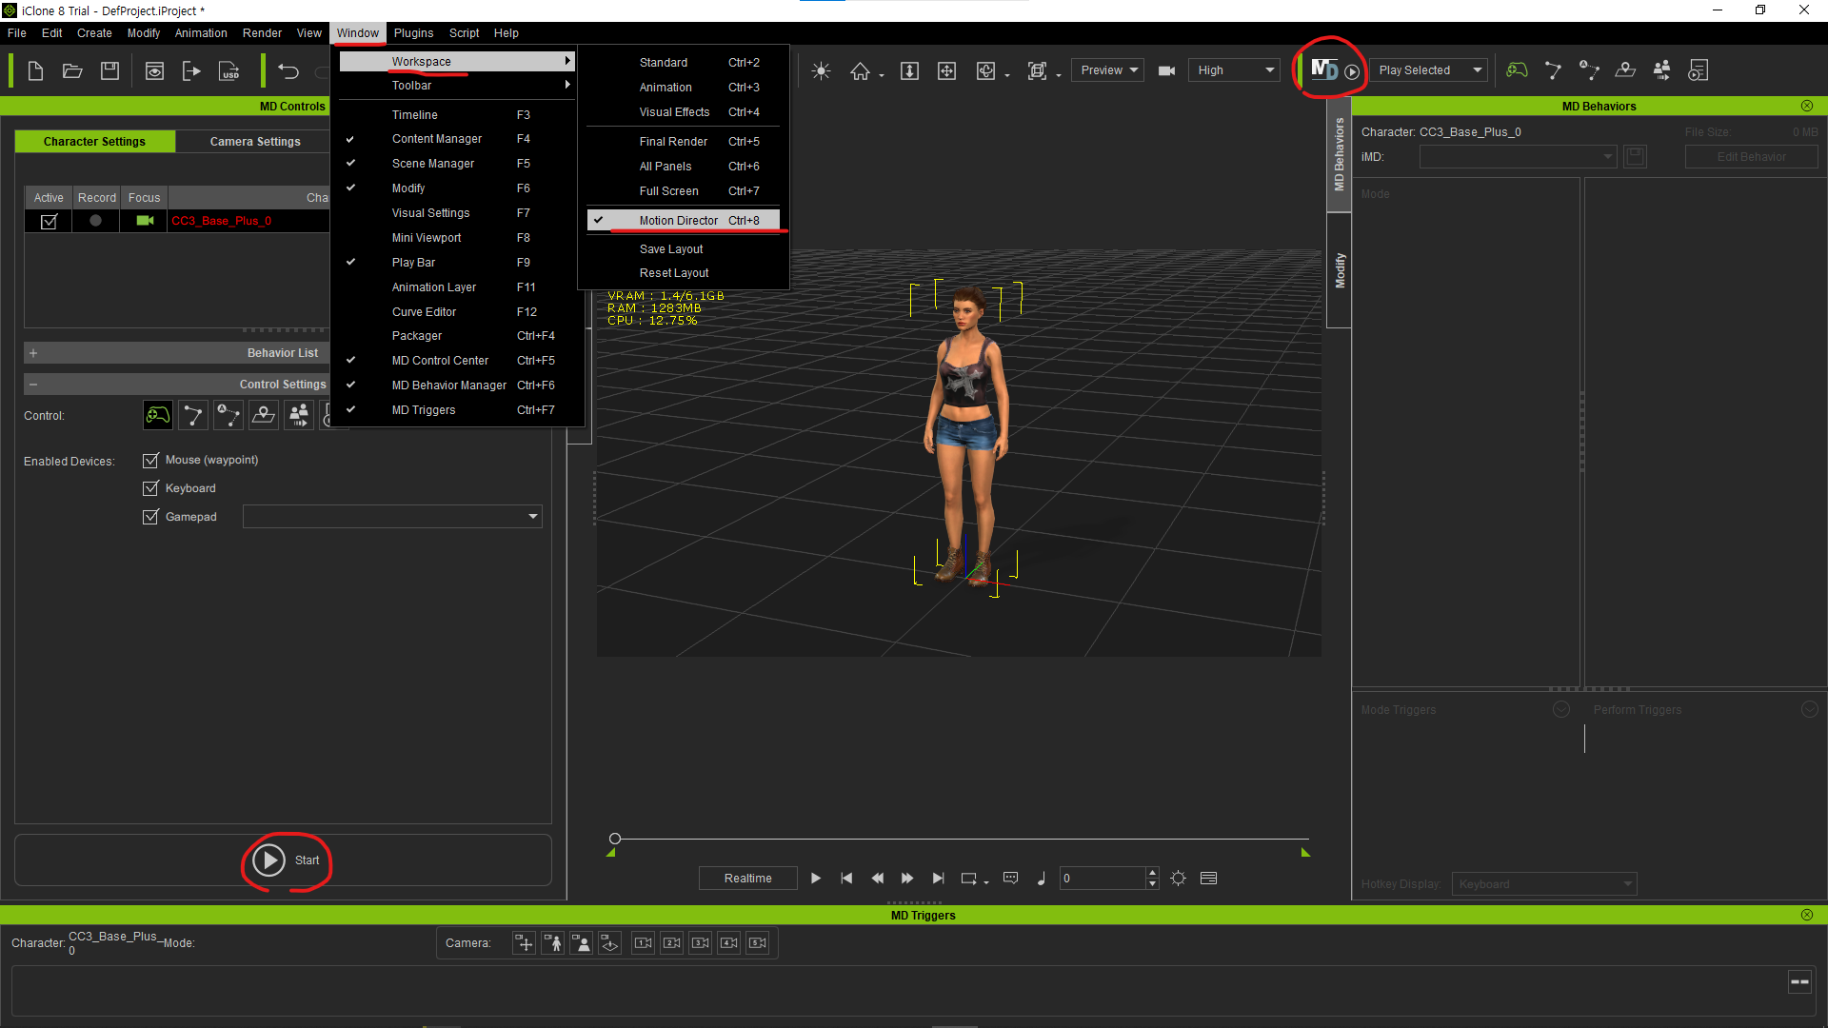The image size is (1828, 1028).
Task: Click the video camera icon beside Preview
Action: 1166,70
